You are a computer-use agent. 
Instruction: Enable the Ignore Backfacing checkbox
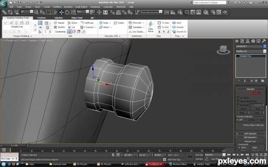coord(238,101)
